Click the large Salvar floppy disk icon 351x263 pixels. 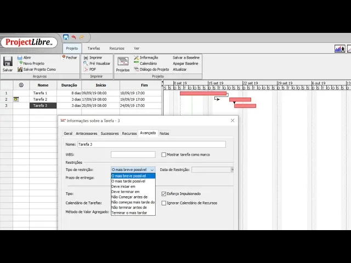pyautogui.click(x=8, y=61)
